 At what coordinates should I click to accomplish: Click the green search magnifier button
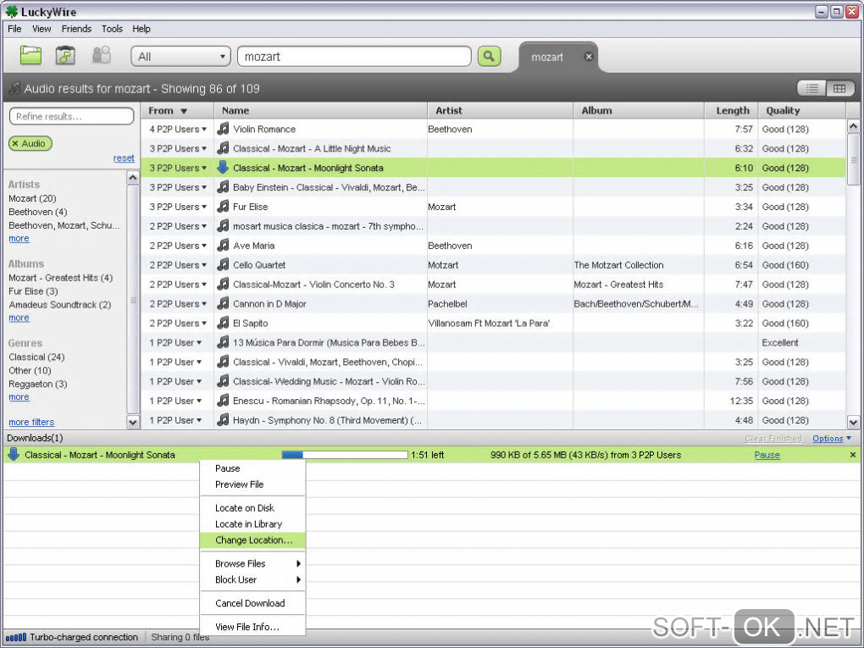[489, 56]
